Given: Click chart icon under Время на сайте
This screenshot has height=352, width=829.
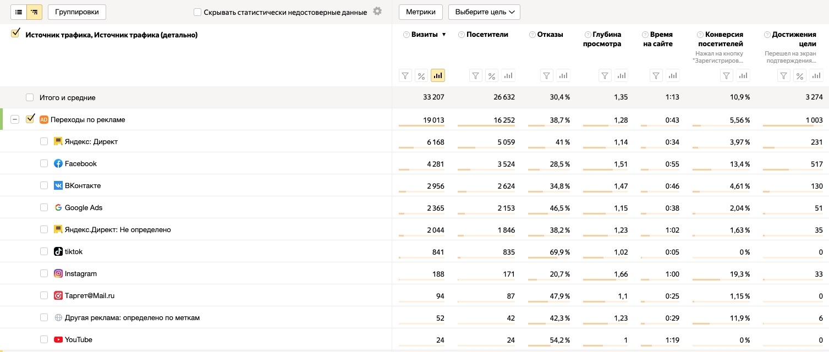Looking at the screenshot, I should 672,76.
